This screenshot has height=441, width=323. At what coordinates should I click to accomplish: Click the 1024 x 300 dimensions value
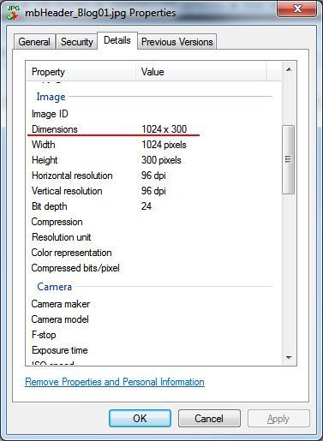pos(164,129)
